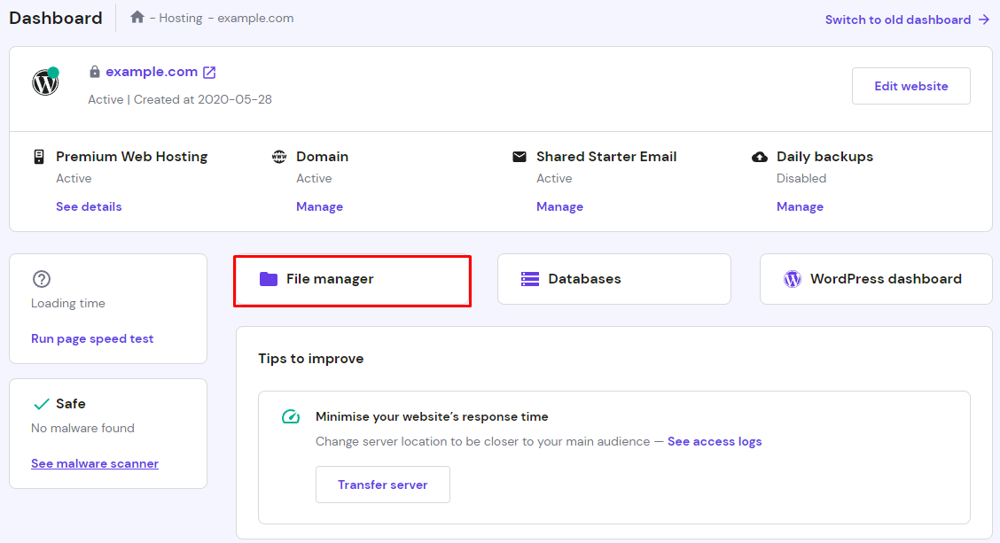Image resolution: width=1000 pixels, height=543 pixels.
Task: Run a page speed test
Action: point(92,338)
